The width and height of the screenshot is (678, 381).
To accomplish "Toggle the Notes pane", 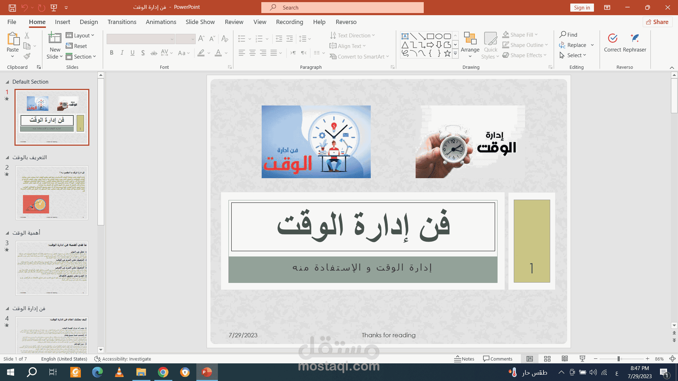I will [x=464, y=359].
